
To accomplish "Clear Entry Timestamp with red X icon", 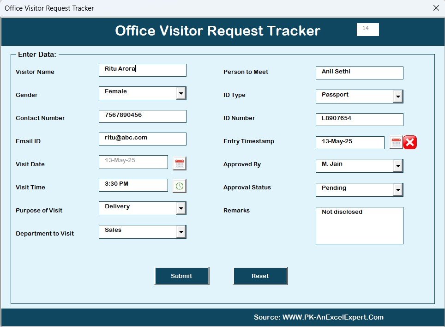I will coord(410,142).
